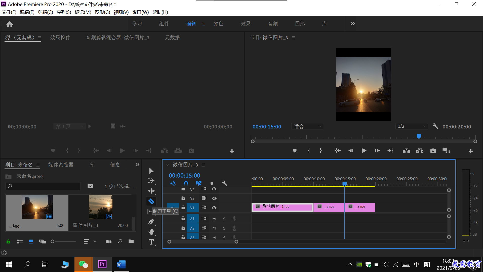483x272 pixels.
Task: Open timeline display settings wrench
Action: pos(224,183)
